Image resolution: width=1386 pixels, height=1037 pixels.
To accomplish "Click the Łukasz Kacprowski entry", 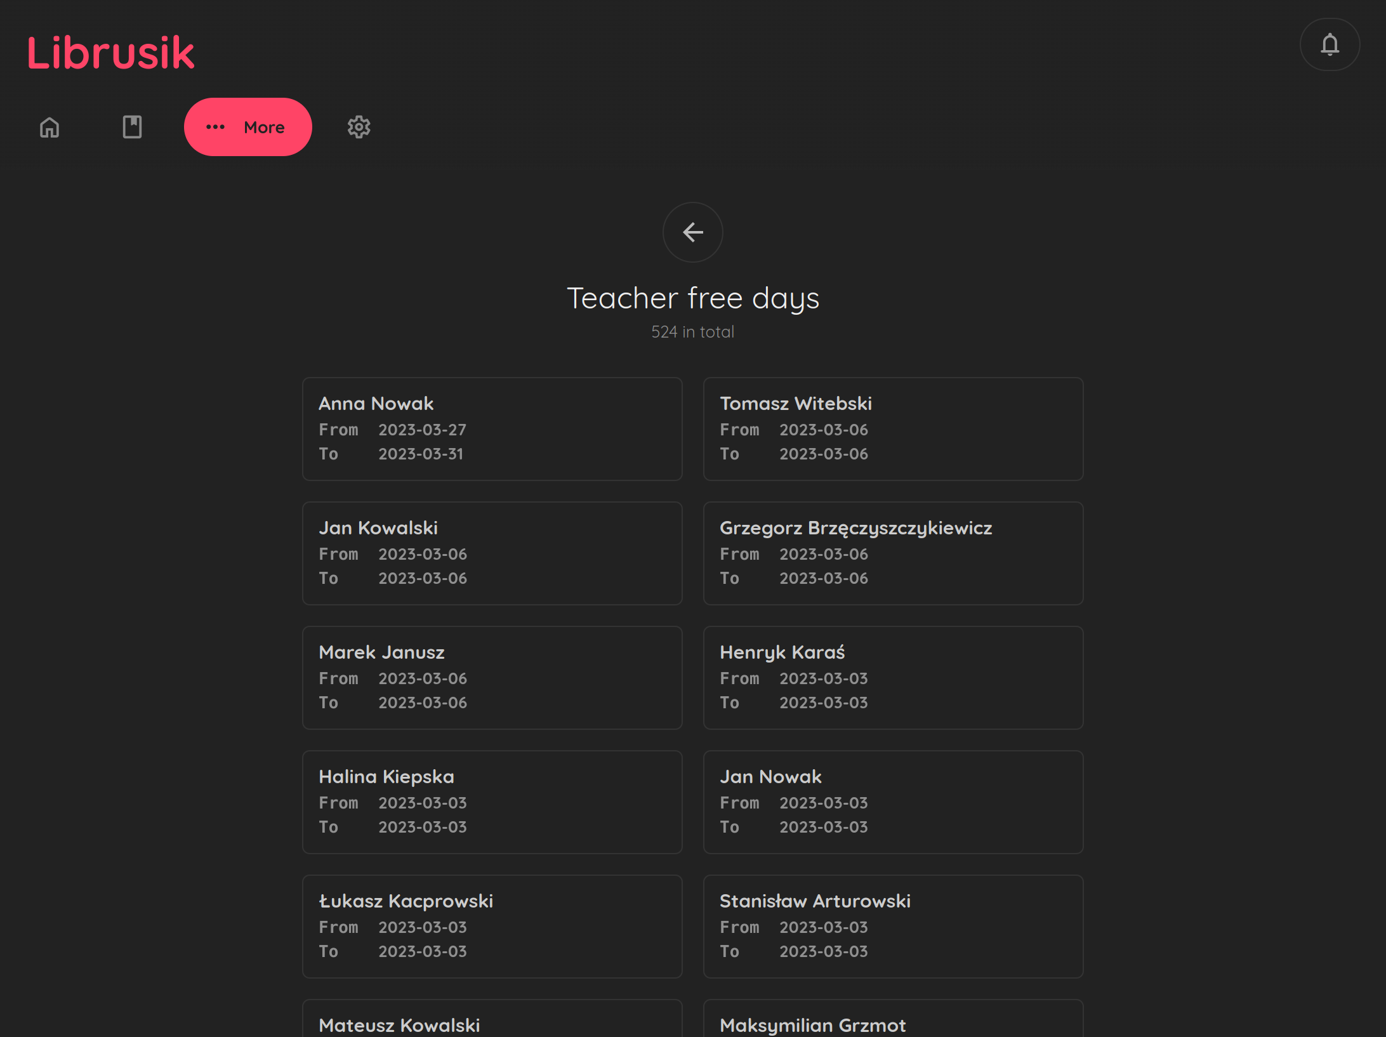I will [492, 927].
